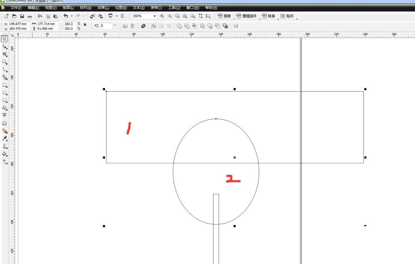Open the 工具(O) menu

pos(174,7)
